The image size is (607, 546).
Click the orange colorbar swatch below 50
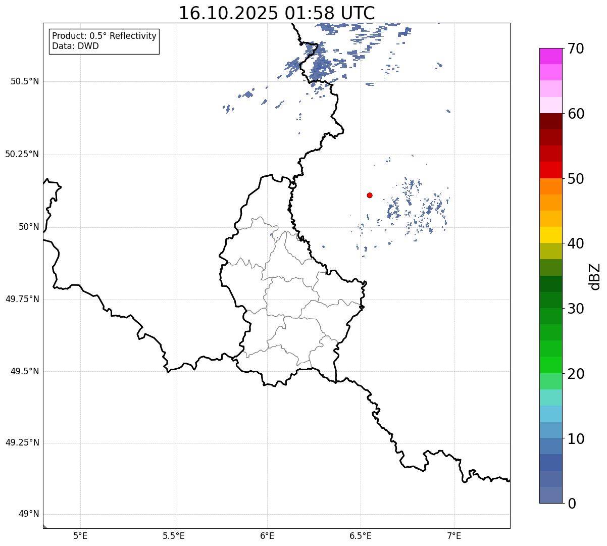[x=550, y=186]
